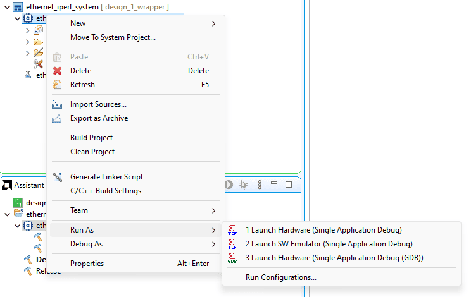Click the Refresh icon in context menu
This screenshot has width=471, height=297.
pyautogui.click(x=58, y=85)
